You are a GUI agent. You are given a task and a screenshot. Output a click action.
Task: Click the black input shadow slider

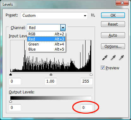pyautogui.click(x=10, y=74)
